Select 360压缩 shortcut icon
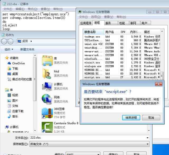Image resolution: width=169 pixels, height=155 pixels. tap(47, 113)
